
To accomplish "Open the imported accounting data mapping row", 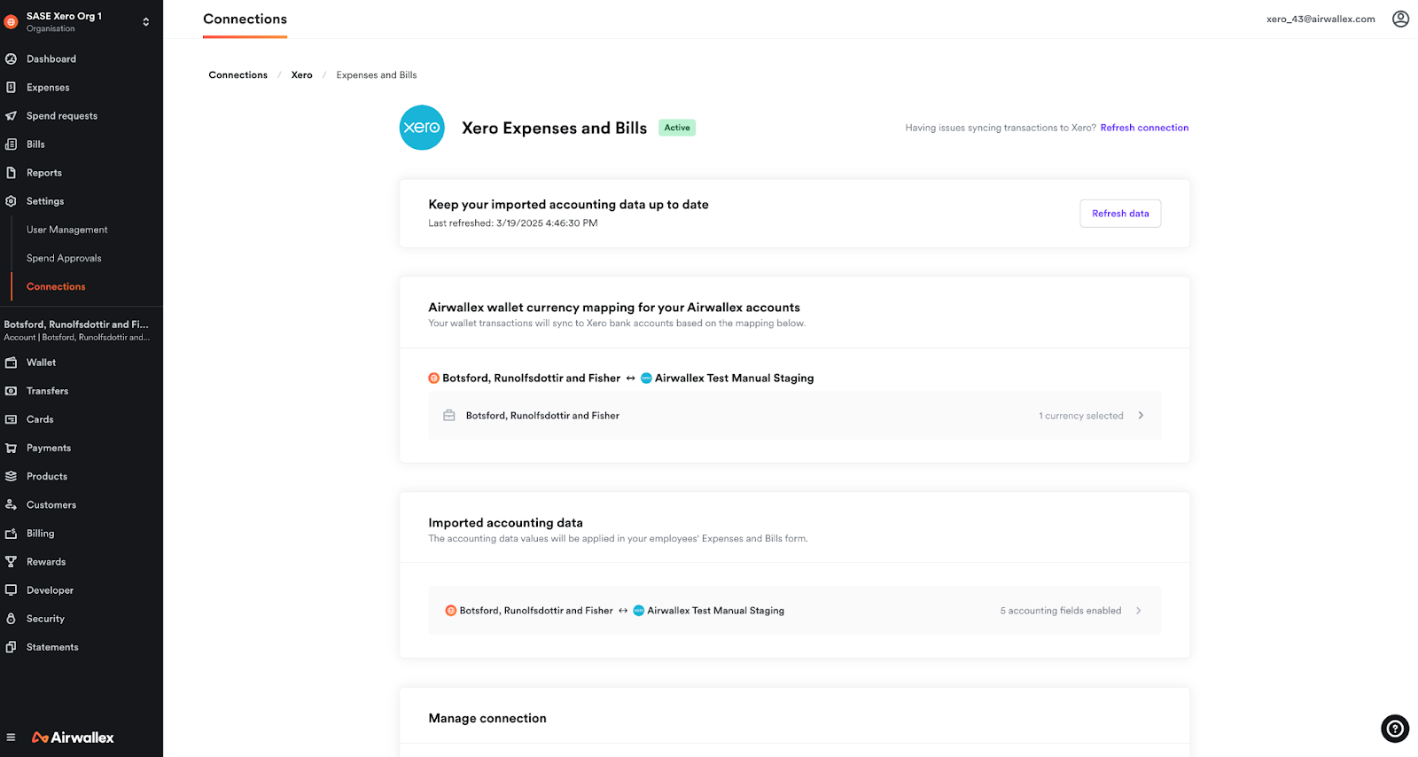I will (x=794, y=611).
